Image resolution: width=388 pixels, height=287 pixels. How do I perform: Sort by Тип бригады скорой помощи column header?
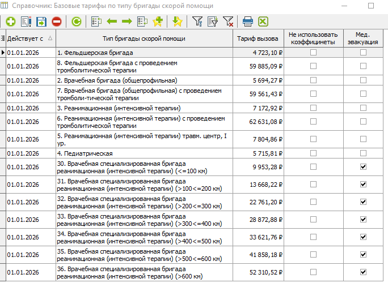[144, 38]
